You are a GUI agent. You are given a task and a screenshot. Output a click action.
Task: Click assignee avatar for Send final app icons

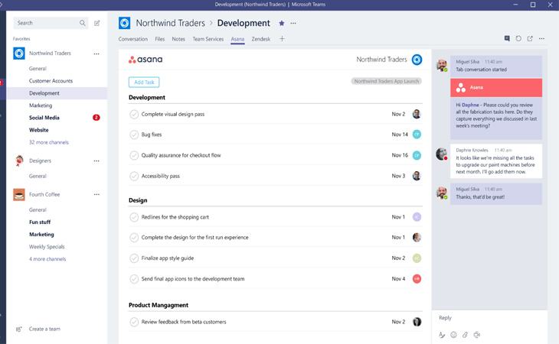tap(417, 279)
